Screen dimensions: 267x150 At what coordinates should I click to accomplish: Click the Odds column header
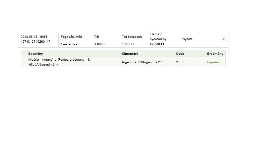tap(180, 53)
